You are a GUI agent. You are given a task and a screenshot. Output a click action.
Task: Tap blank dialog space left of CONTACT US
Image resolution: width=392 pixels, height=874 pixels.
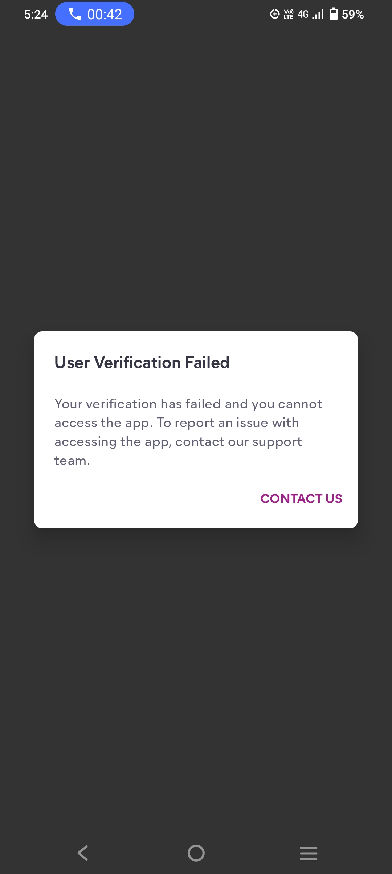click(145, 499)
